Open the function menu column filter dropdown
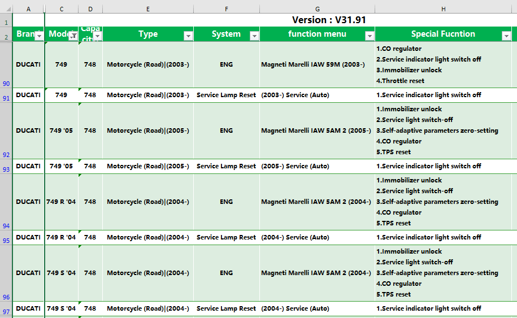 (x=370, y=36)
